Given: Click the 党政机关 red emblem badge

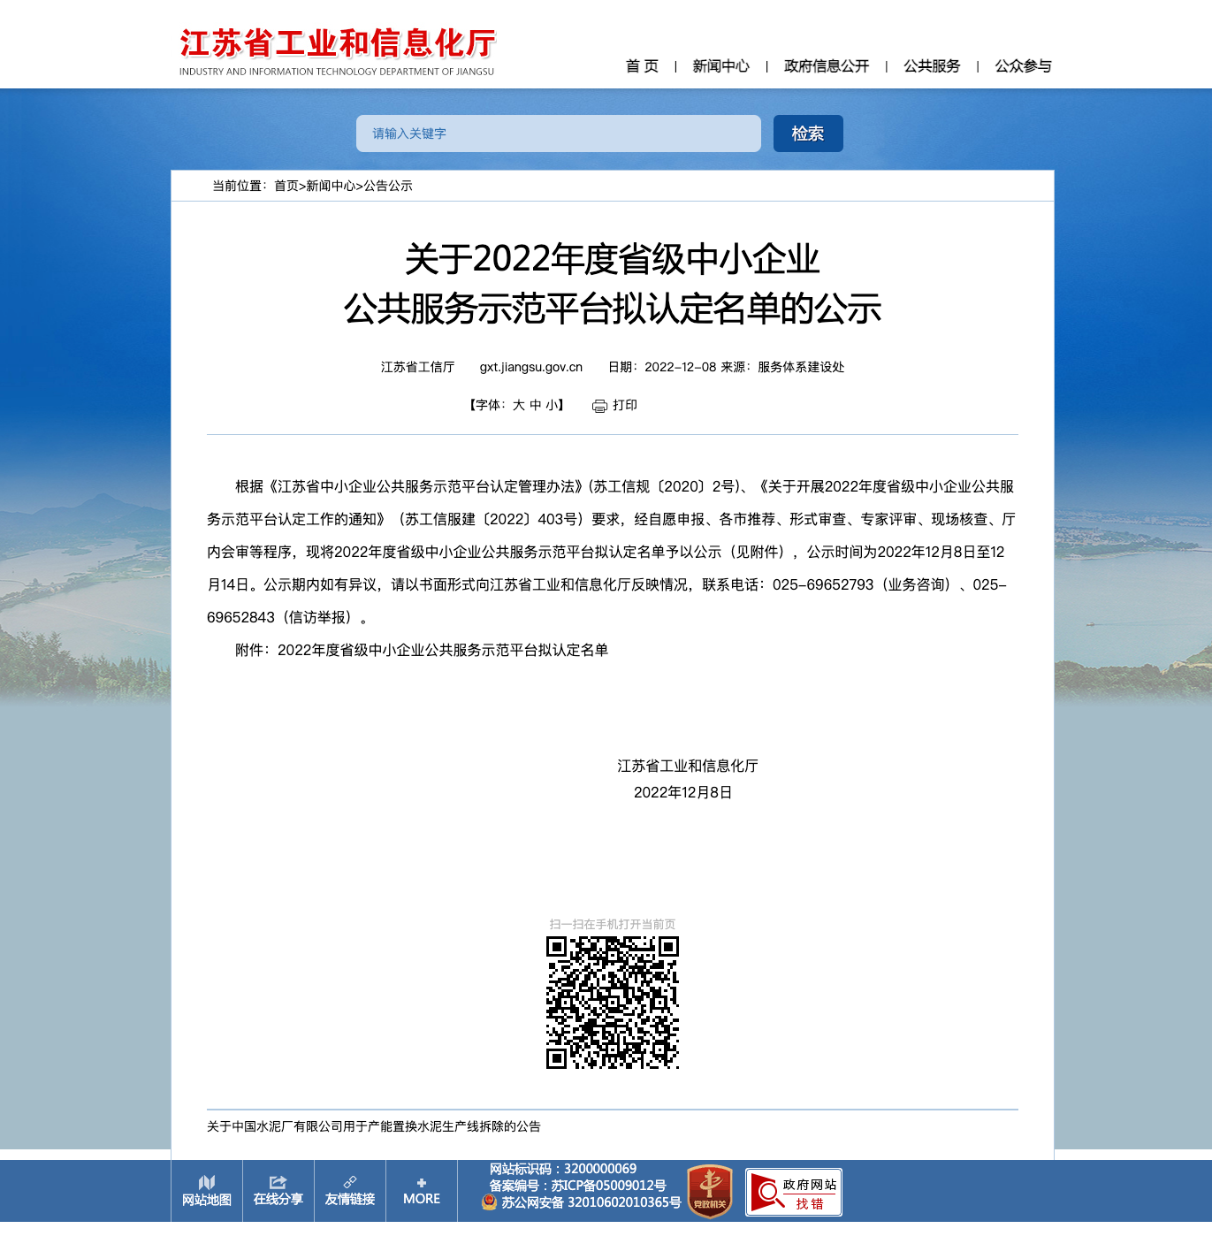Looking at the screenshot, I should (710, 1191).
